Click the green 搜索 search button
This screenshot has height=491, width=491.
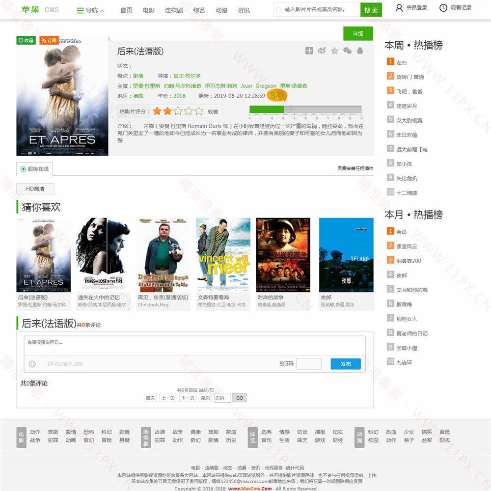click(371, 10)
